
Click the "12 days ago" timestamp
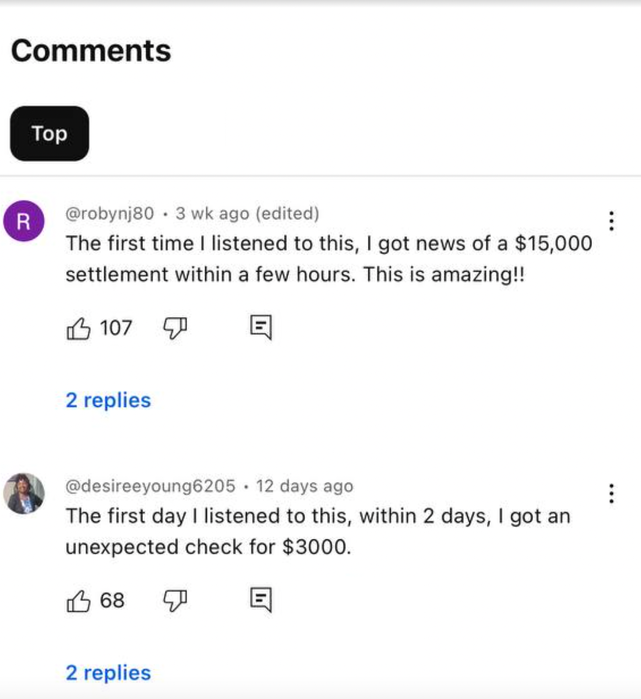tap(305, 486)
